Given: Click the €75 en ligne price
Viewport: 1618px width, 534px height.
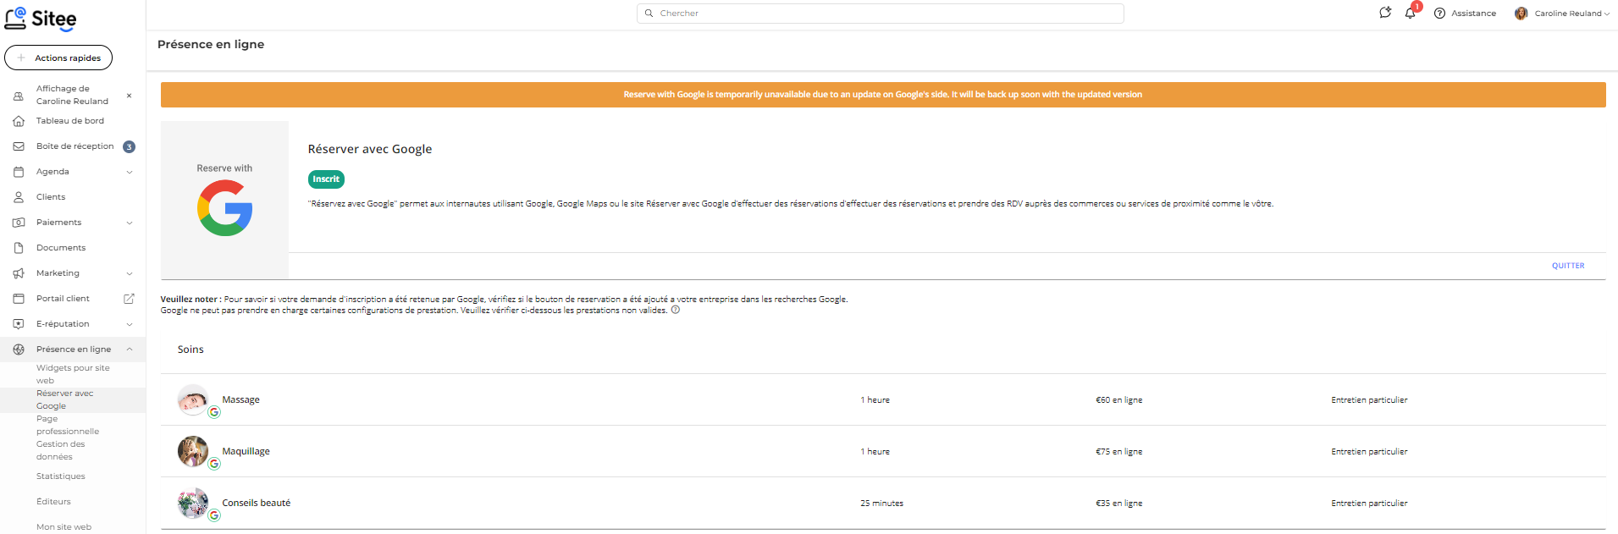Looking at the screenshot, I should point(1118,452).
